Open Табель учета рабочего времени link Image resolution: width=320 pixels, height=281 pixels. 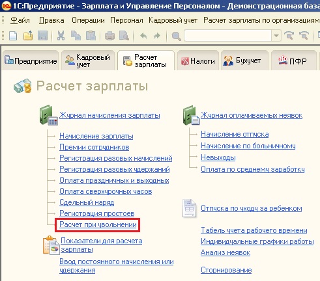coord(254,230)
